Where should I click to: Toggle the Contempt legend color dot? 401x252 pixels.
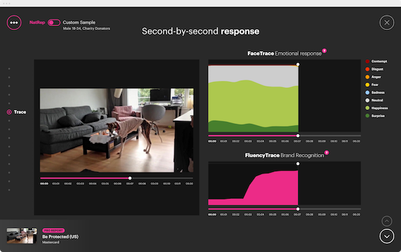click(368, 61)
